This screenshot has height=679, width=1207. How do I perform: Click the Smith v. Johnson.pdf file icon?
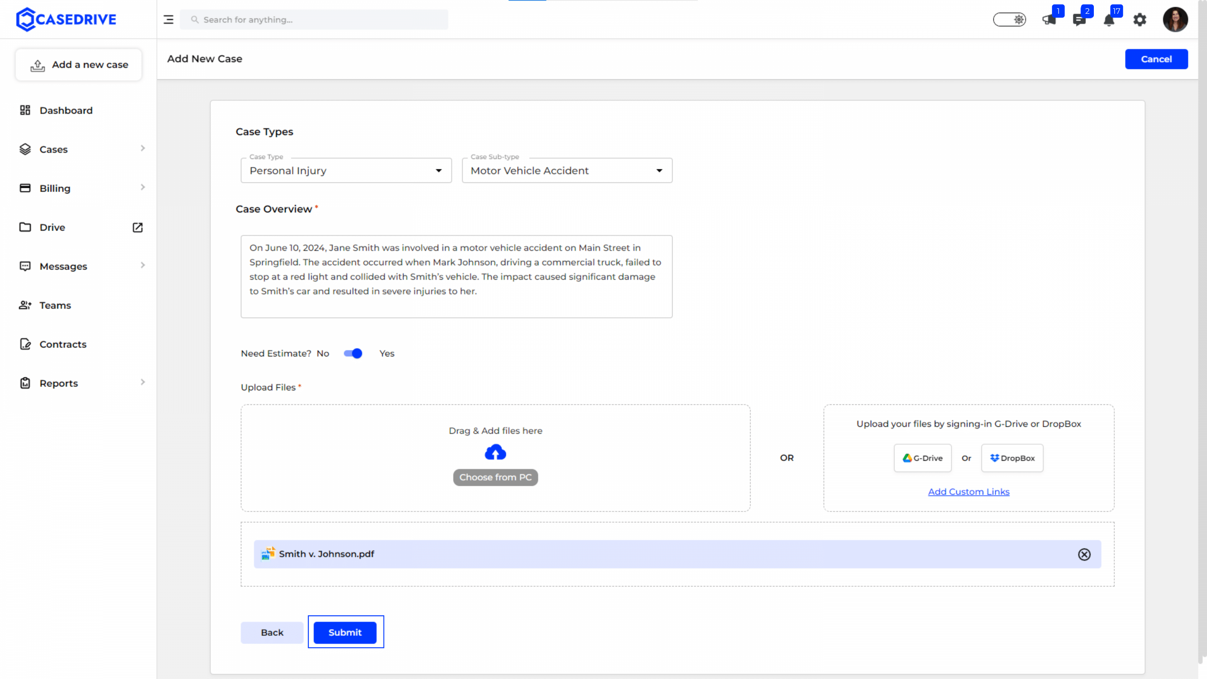[268, 553]
